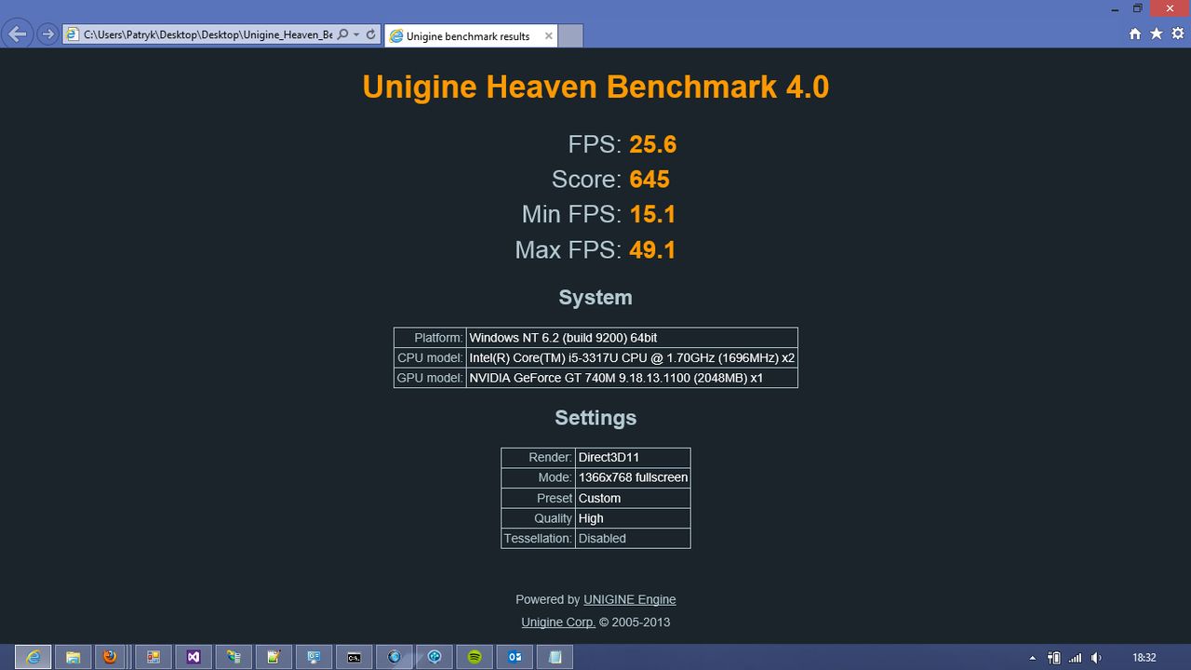
Task: Open the blue globe app in taskbar
Action: point(395,657)
